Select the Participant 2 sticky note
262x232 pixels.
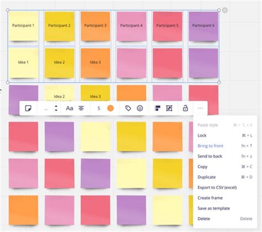click(59, 26)
